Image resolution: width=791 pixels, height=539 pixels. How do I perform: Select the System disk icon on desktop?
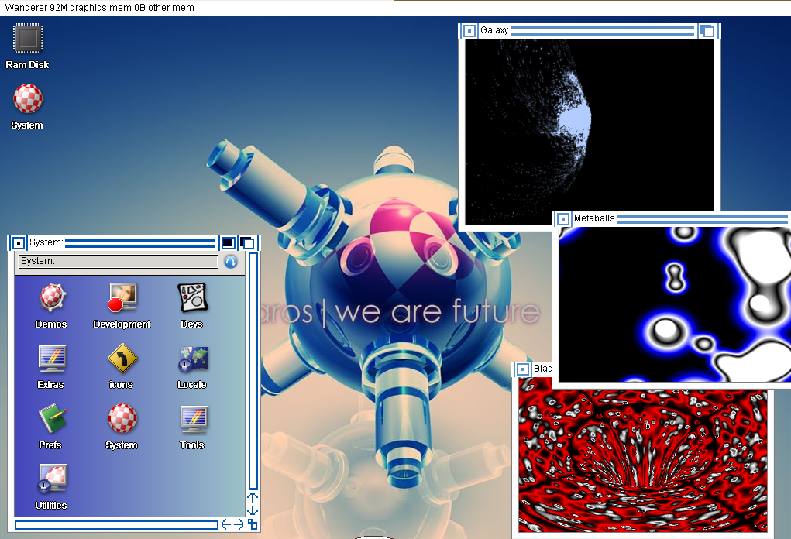tap(27, 99)
